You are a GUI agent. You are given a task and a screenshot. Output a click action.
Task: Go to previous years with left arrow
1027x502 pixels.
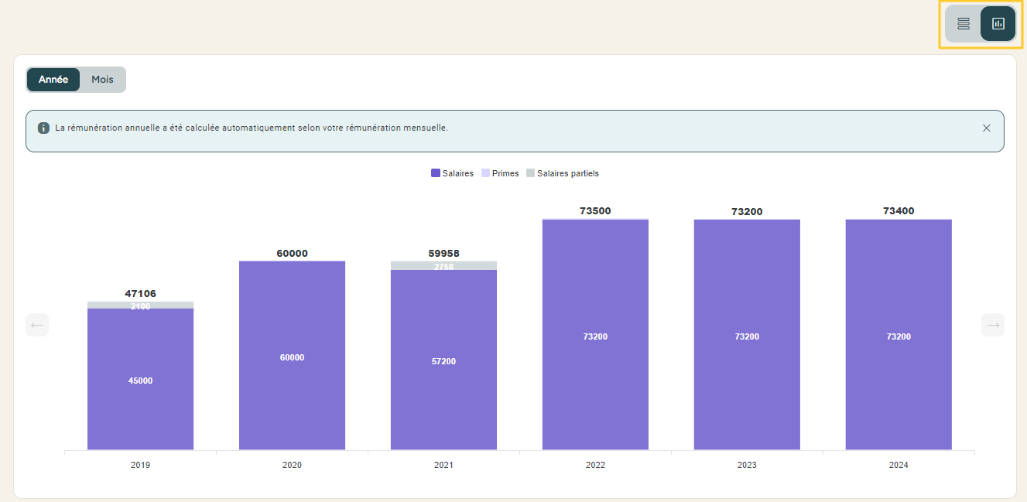37,325
